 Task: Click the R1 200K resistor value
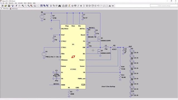[x=72, y=94]
